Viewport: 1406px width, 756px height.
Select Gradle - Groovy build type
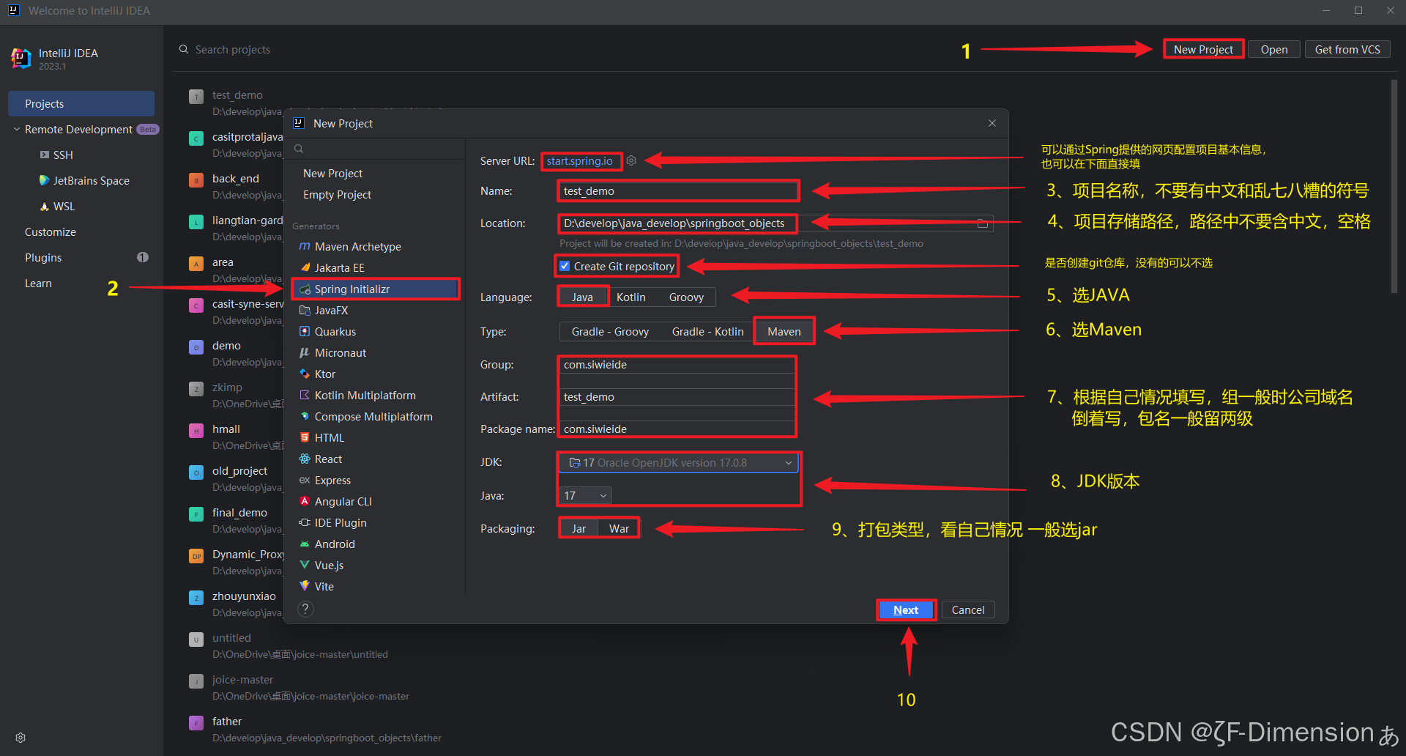[x=610, y=331]
